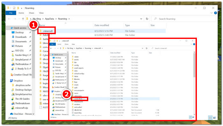
Task: Open View tab in .minecraft window
Action: (73, 44)
